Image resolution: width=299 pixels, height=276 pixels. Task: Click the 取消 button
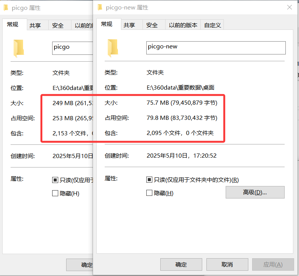pos(227,264)
